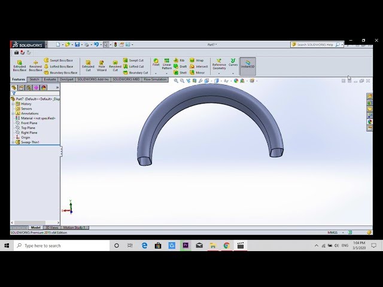Select the Shell feature
The height and width of the screenshot is (287, 383).
coord(180,73)
